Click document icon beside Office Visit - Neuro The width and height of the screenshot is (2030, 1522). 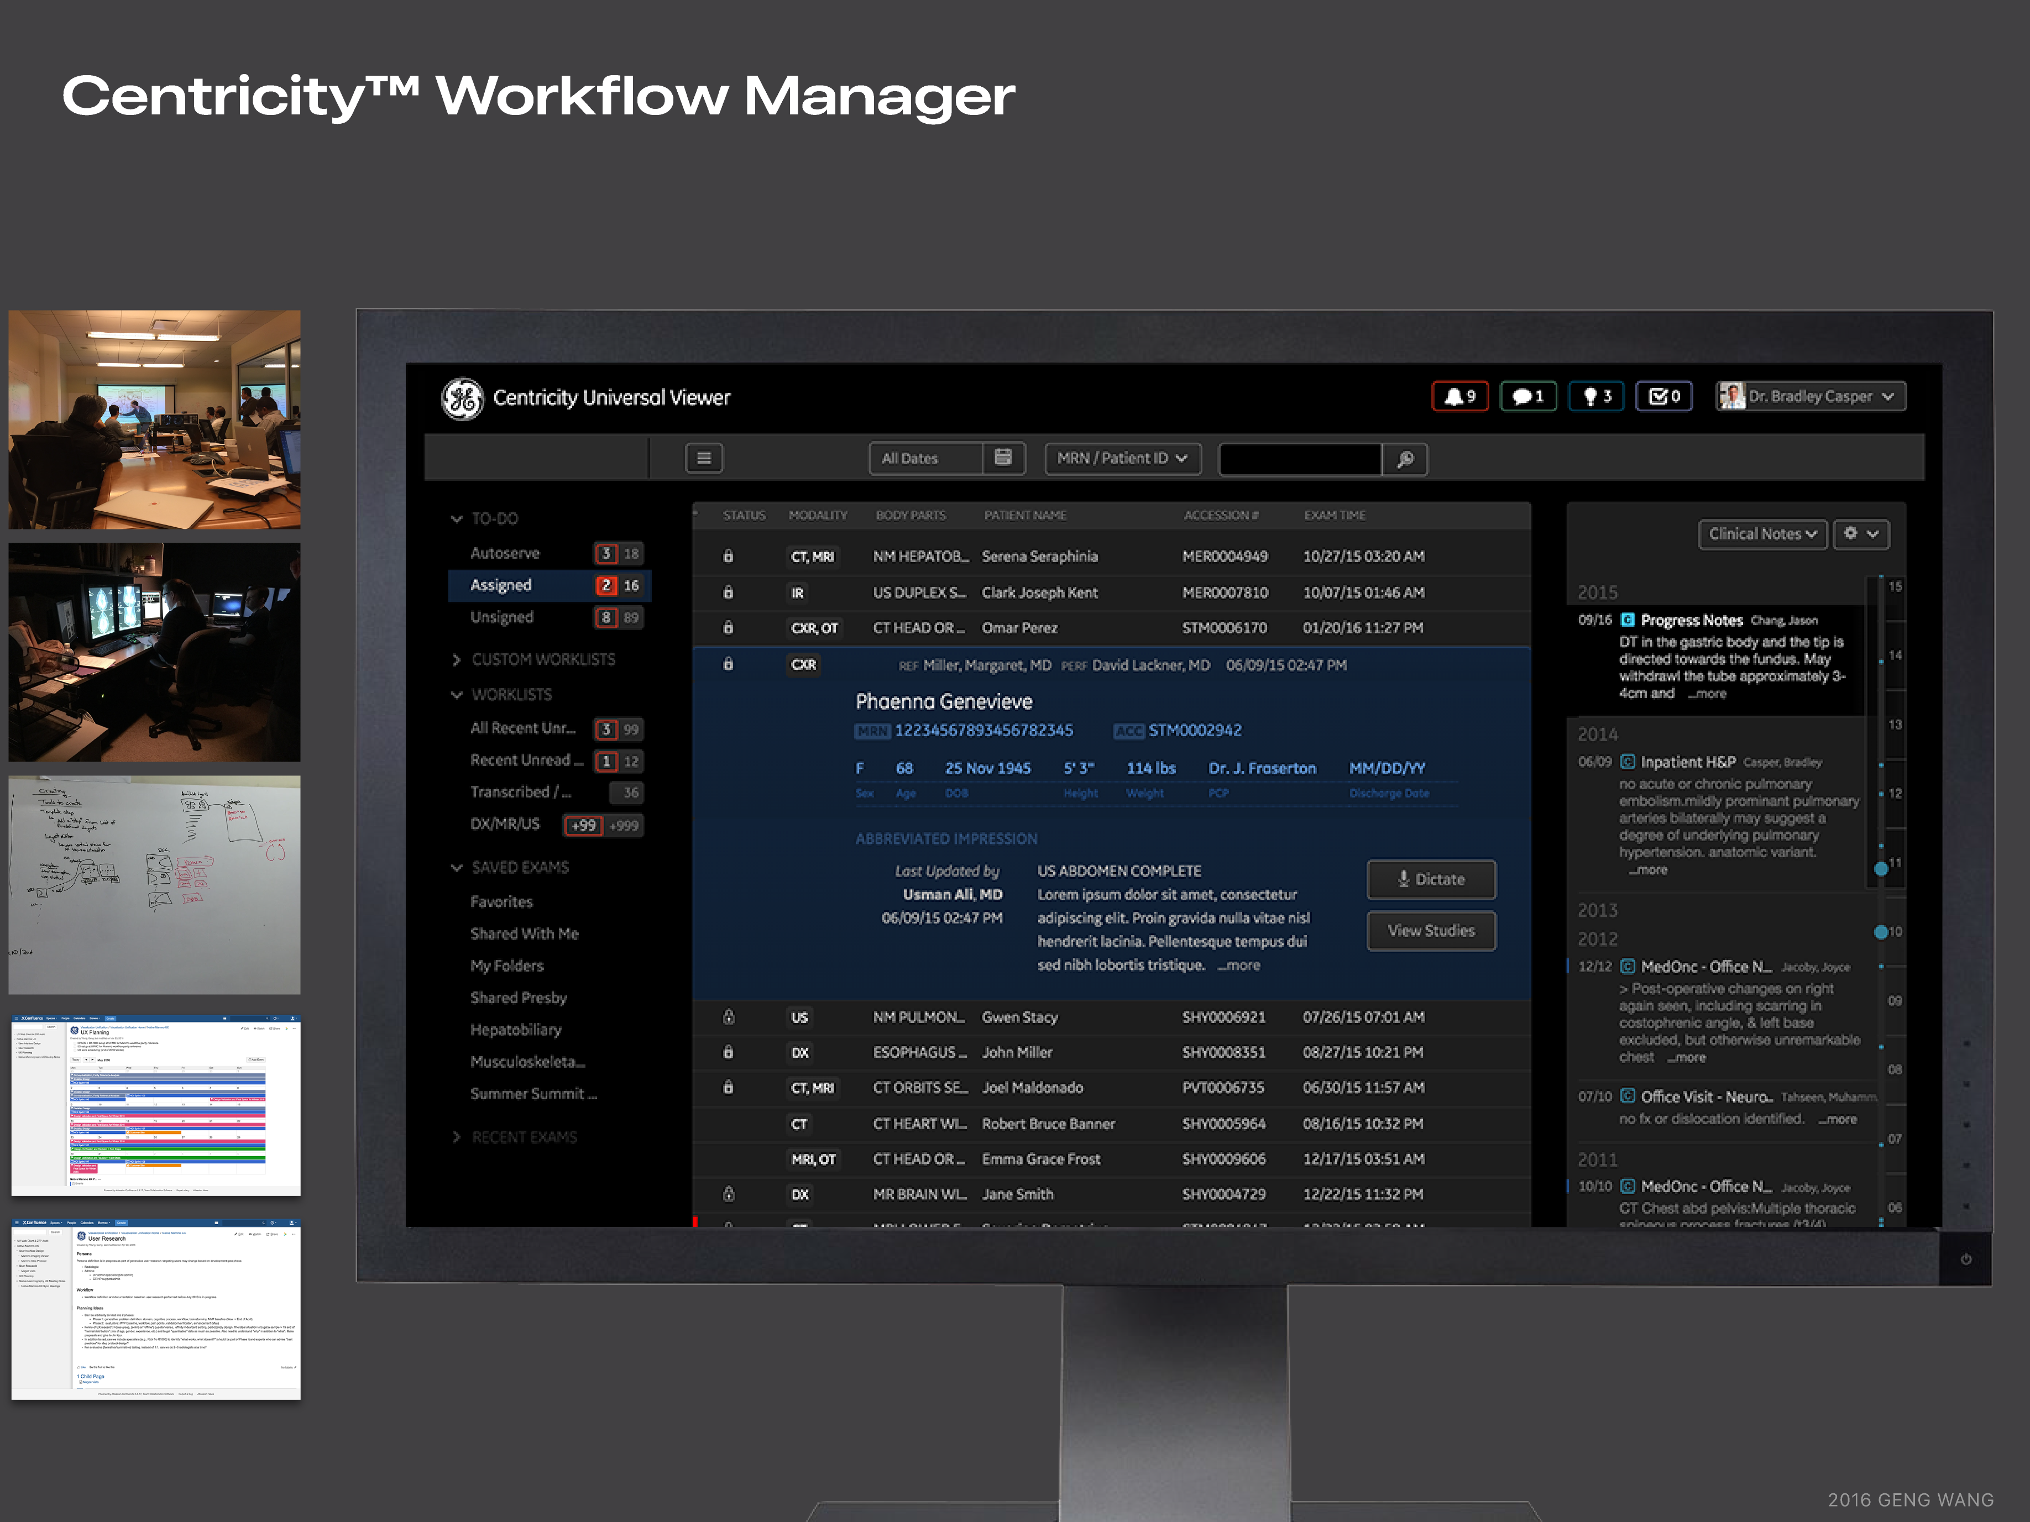[x=1628, y=1096]
